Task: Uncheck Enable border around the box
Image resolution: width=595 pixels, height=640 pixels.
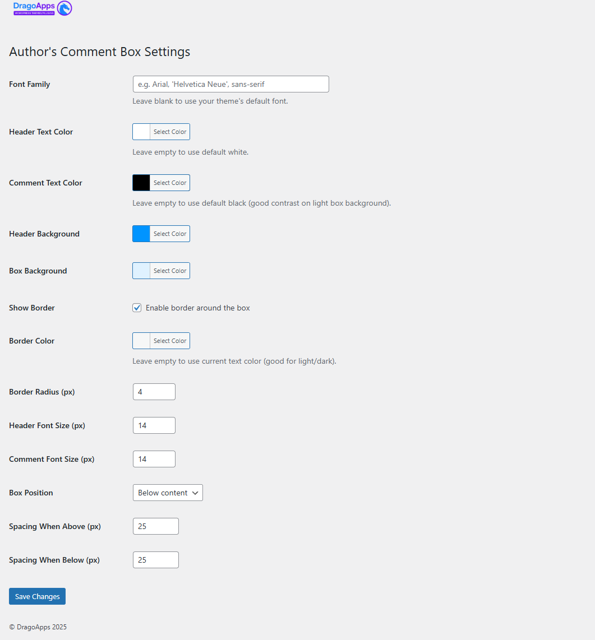Action: [x=137, y=308]
